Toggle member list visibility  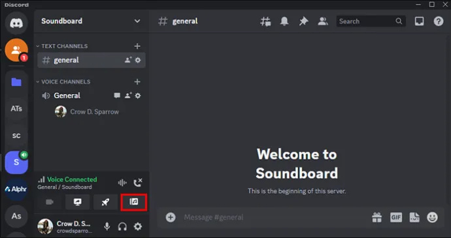point(323,22)
